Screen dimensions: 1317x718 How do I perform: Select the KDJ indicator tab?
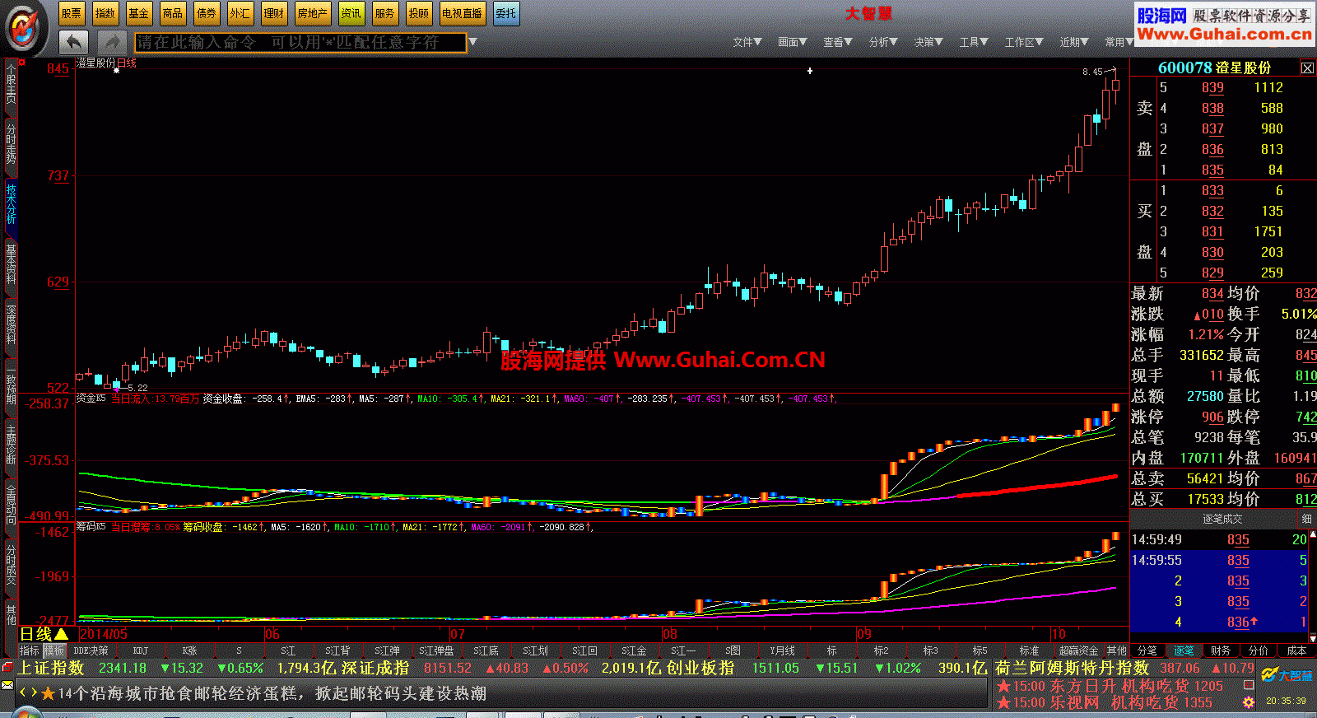pos(141,650)
